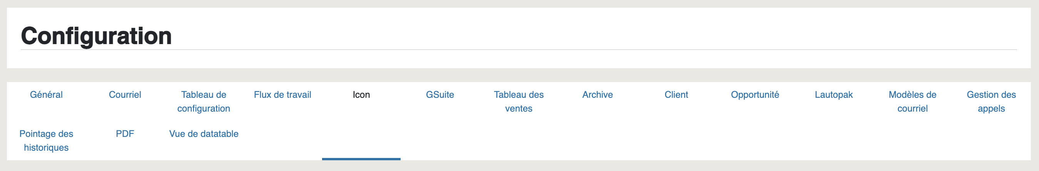
Task: Open the Modèles de courriel tab
Action: [x=912, y=102]
